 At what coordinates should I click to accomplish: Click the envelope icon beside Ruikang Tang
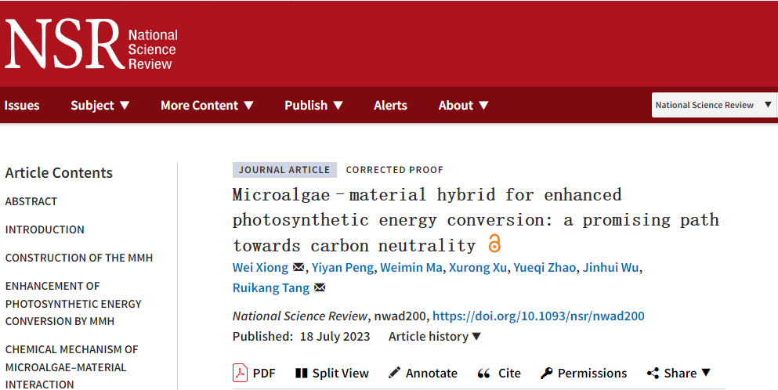pos(320,288)
